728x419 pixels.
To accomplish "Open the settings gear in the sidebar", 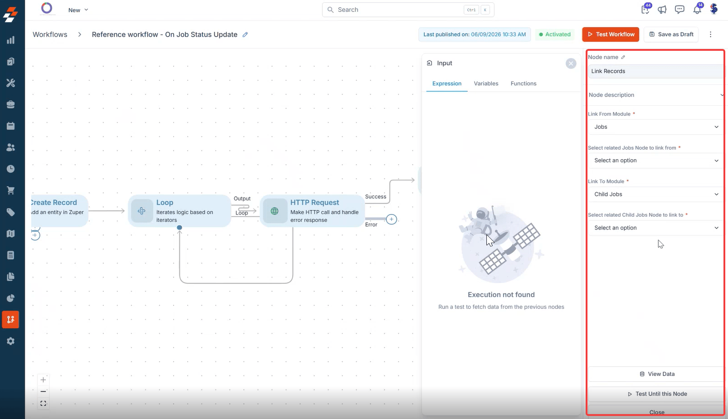I will [x=10, y=341].
